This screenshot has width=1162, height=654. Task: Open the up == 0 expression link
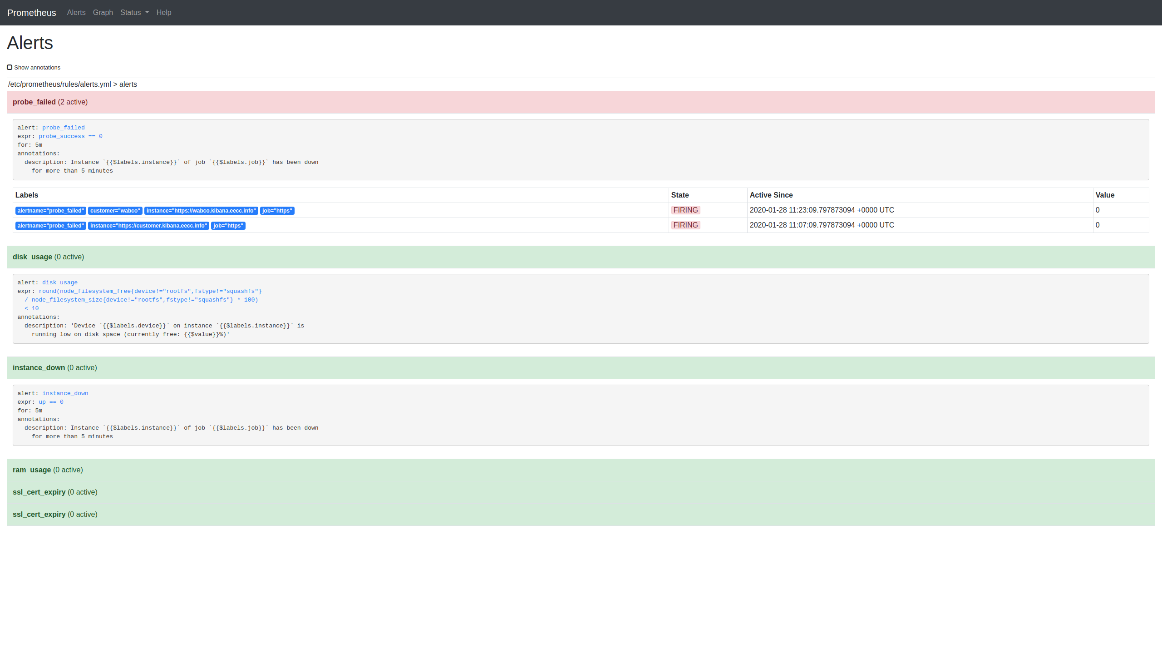tap(51, 402)
